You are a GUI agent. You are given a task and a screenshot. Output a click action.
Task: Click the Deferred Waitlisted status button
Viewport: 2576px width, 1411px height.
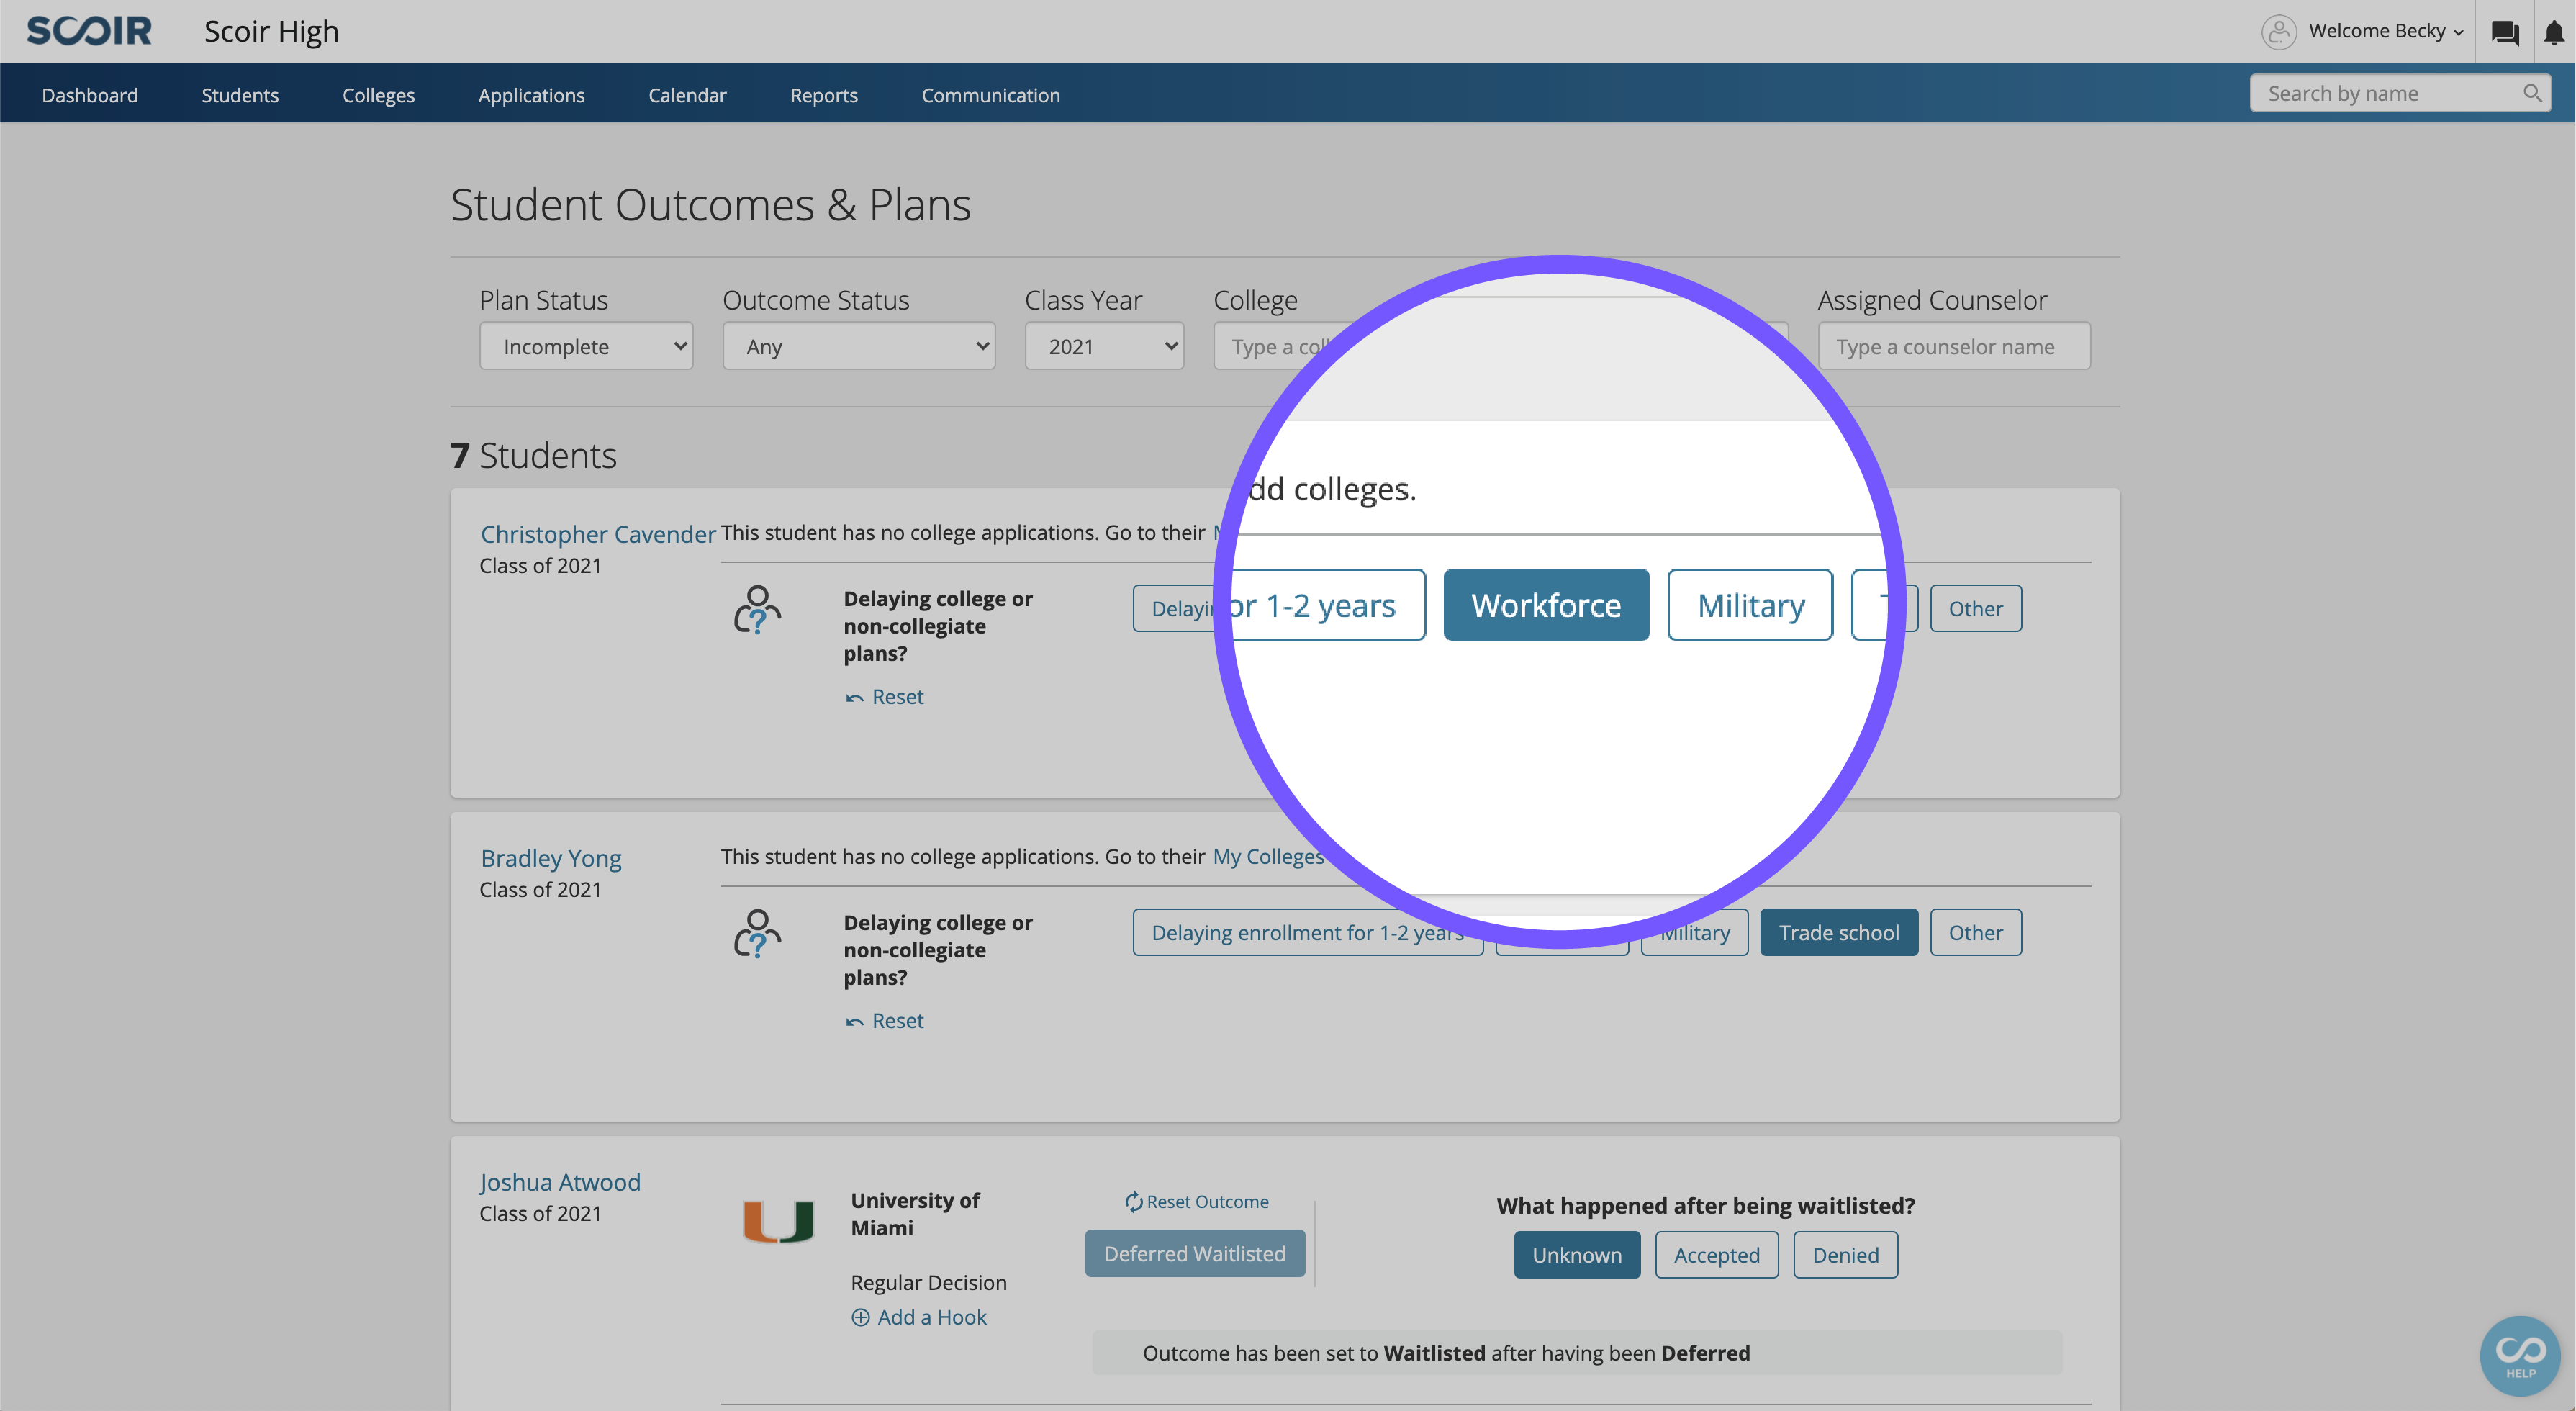point(1193,1251)
